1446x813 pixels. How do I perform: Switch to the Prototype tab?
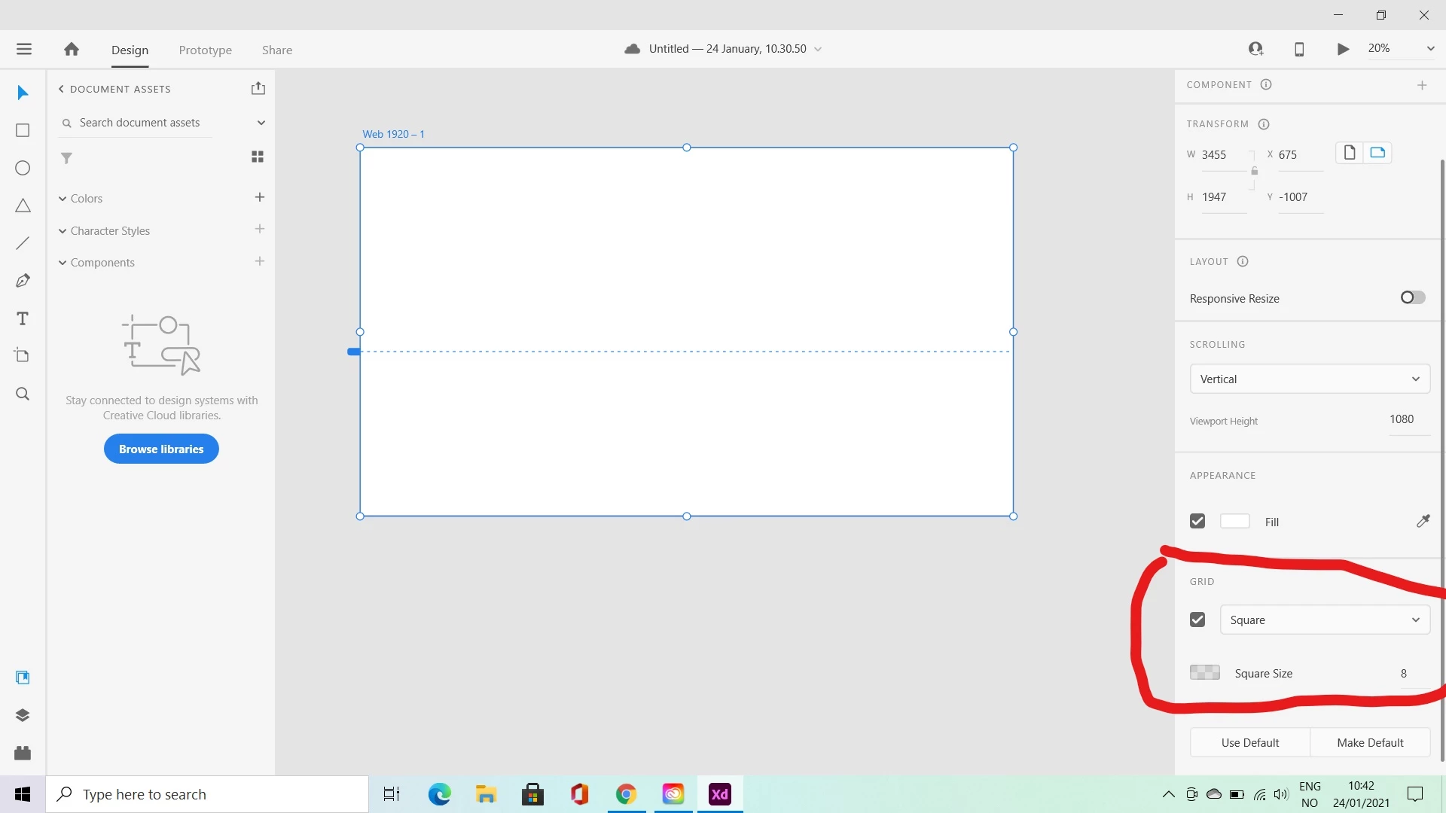click(x=205, y=50)
